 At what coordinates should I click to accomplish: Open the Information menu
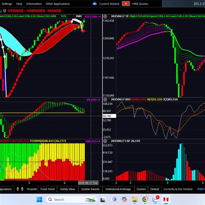(x=34, y=4)
